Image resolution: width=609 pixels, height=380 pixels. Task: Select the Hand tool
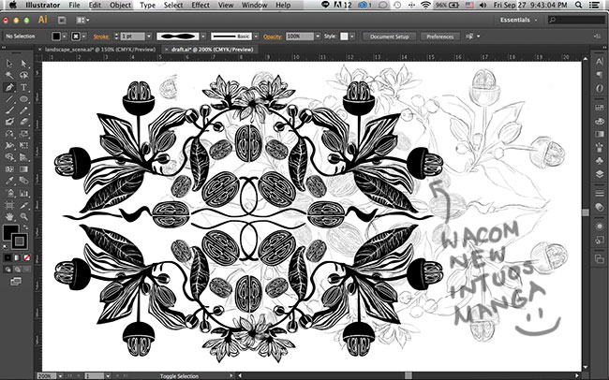[x=9, y=216]
